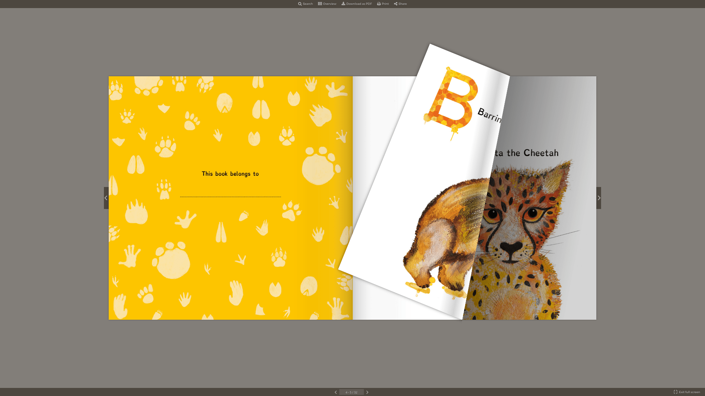Click the page number field 4 - 5 / 32

351,392
